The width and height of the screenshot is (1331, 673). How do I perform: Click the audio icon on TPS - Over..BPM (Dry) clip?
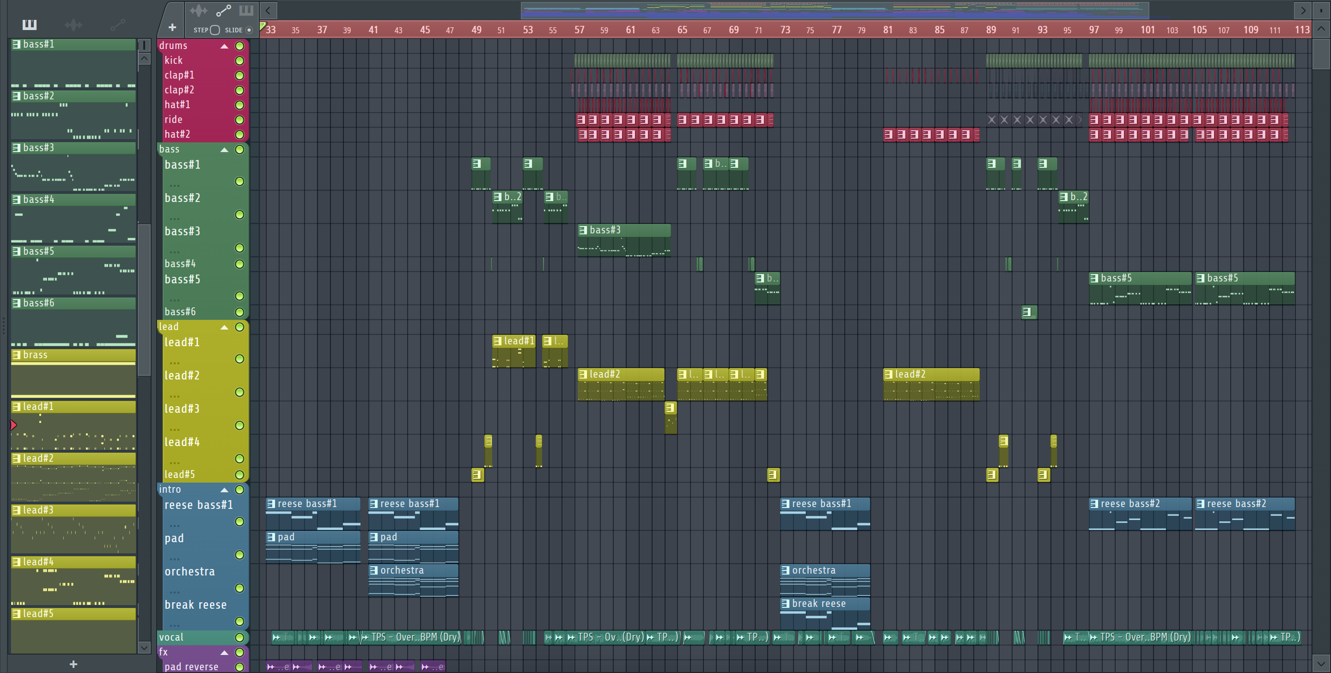[x=364, y=637]
